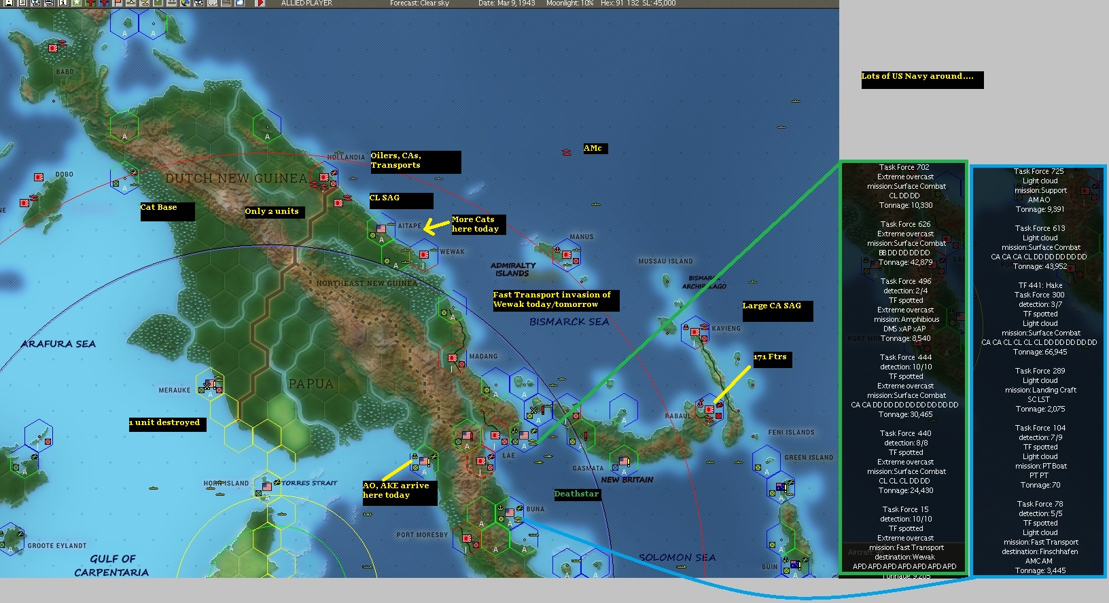Select Japanese flag base at Rabaul
The width and height of the screenshot is (1109, 603).
709,410
